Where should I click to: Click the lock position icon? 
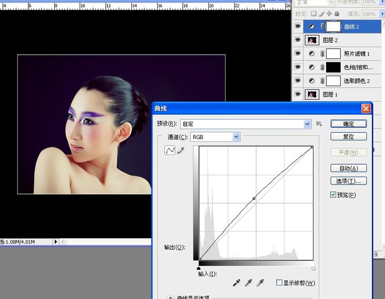click(329, 14)
